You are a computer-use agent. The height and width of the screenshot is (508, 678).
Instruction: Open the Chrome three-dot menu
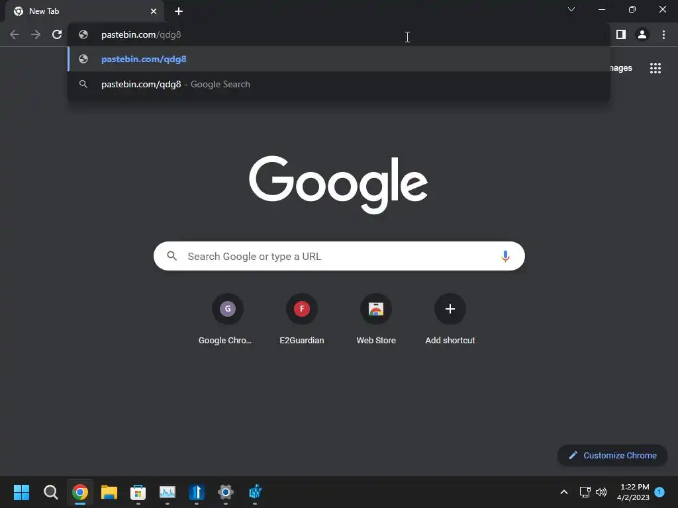(663, 34)
